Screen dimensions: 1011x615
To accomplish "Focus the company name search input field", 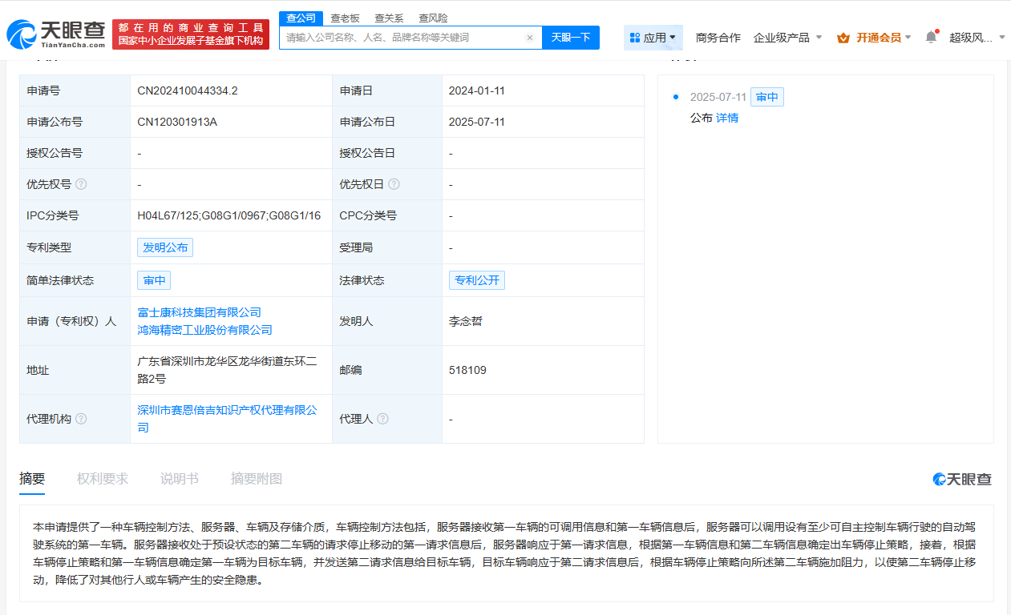I will pyautogui.click(x=401, y=38).
